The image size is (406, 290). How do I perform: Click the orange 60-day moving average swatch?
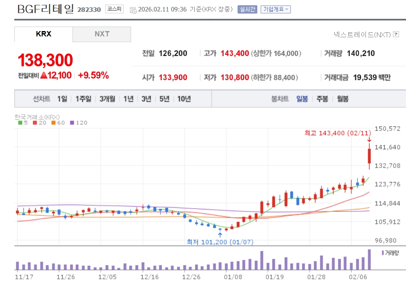(53, 123)
